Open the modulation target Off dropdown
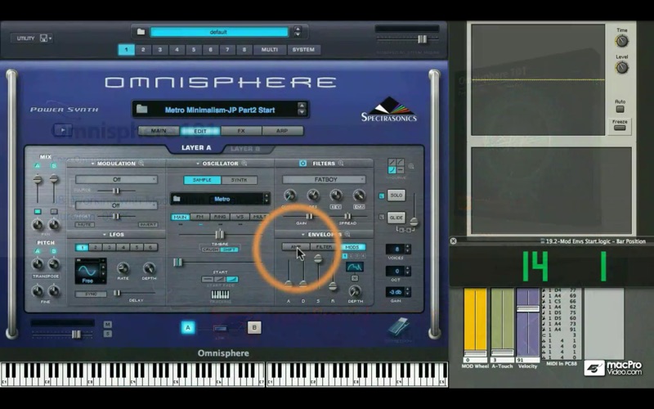This screenshot has width=654, height=409. (x=116, y=205)
